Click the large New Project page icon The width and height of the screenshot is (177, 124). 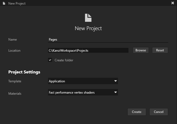coord(88,18)
